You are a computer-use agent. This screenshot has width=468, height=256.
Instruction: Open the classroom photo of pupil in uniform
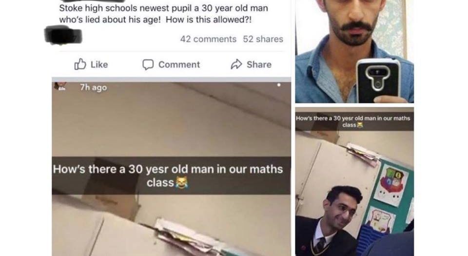pyautogui.click(x=354, y=181)
